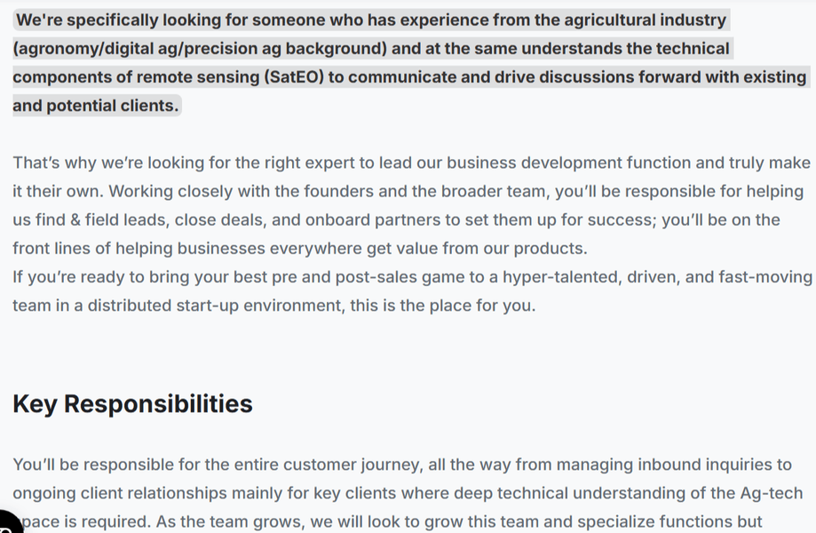Click 'this is the place for you'

[x=442, y=306]
